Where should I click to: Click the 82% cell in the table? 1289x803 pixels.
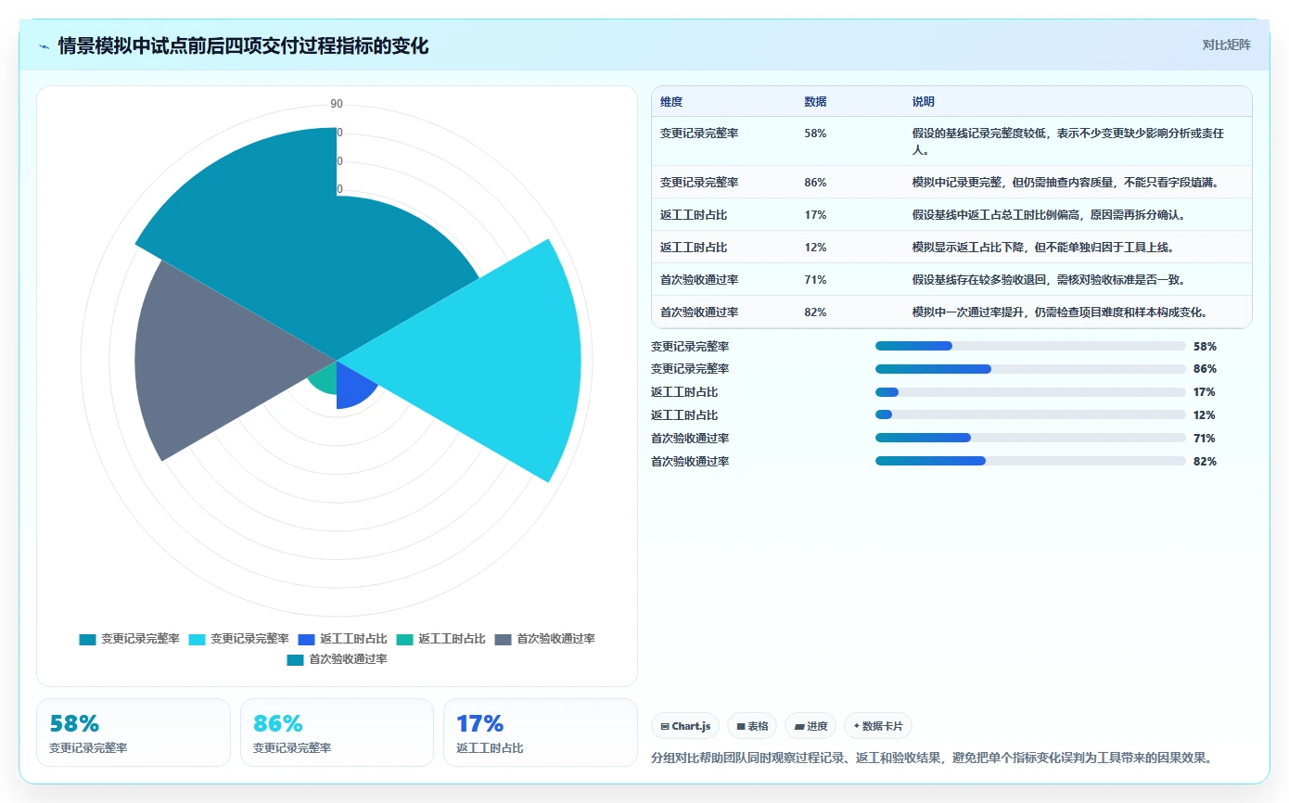coord(815,312)
